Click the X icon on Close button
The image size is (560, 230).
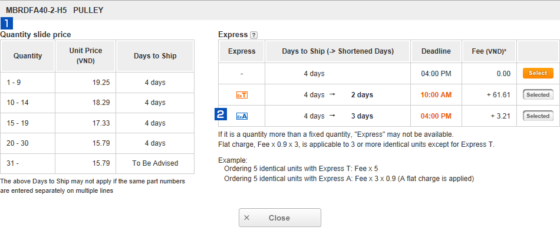tap(246, 218)
